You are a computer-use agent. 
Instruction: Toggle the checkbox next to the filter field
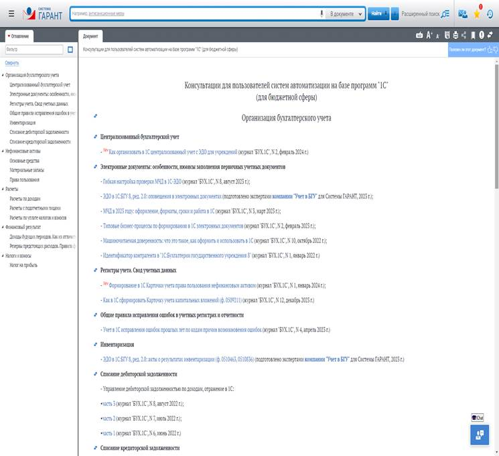tap(70, 50)
